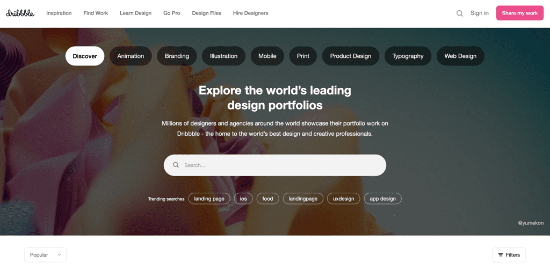Select the uxdesign trending search tag

pos(343,199)
